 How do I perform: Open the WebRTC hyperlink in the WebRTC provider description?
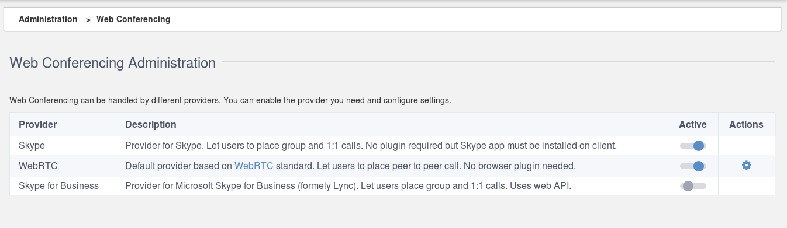point(254,166)
